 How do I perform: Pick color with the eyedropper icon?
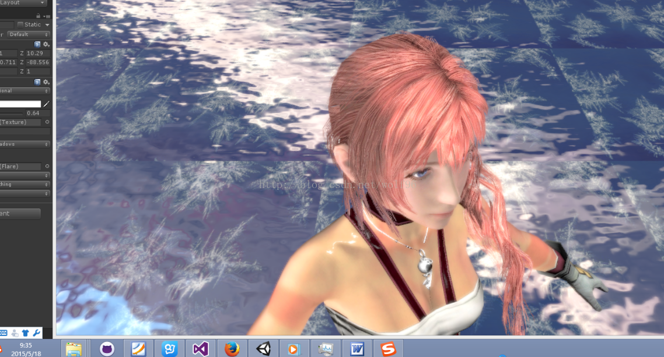click(46, 104)
